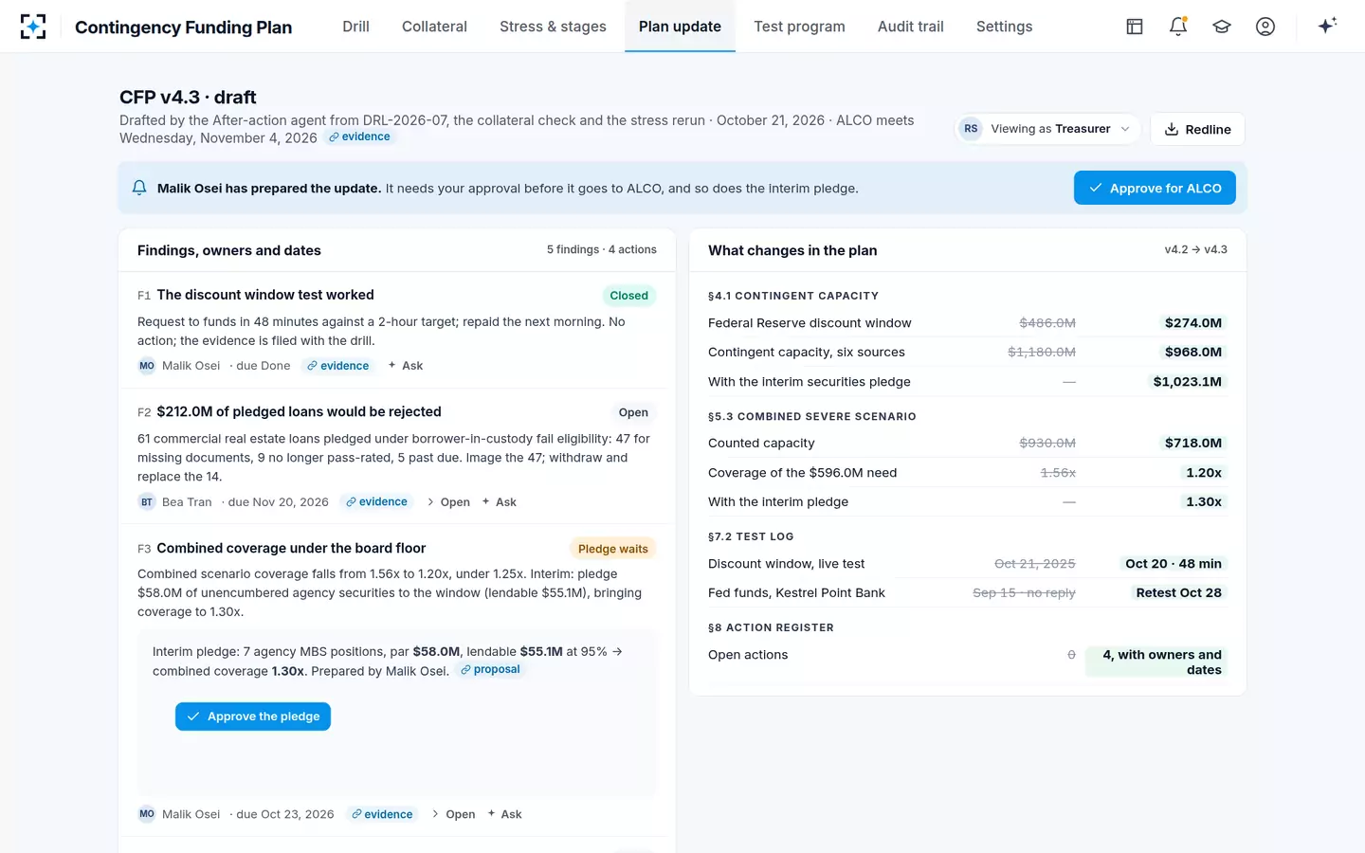Open evidence link in finding F3 footer

pyautogui.click(x=382, y=814)
